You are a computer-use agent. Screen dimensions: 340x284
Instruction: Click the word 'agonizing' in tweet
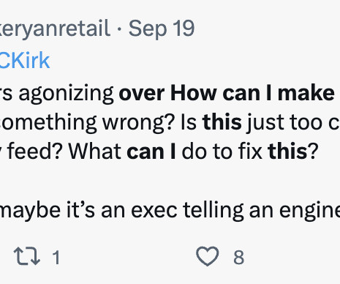tap(67, 94)
